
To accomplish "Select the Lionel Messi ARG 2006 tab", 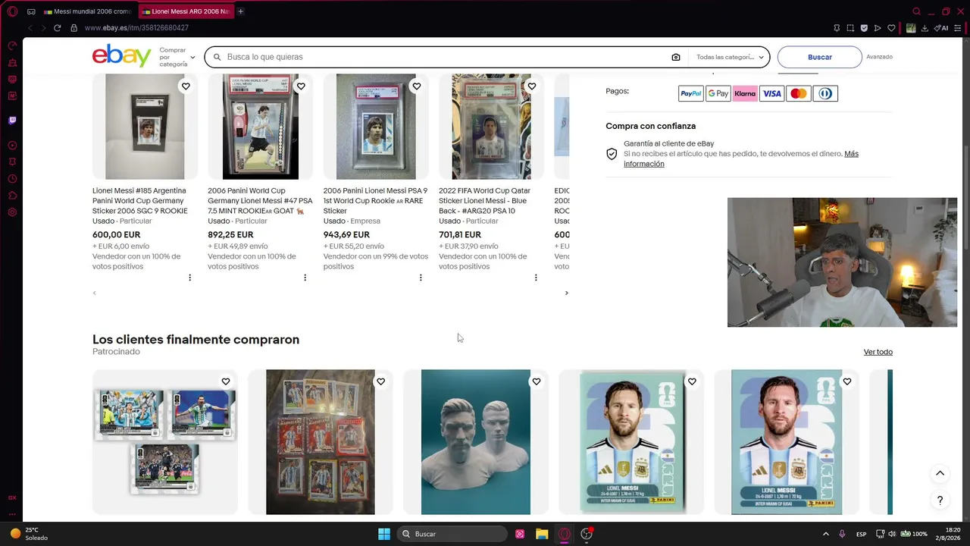I will [x=186, y=11].
